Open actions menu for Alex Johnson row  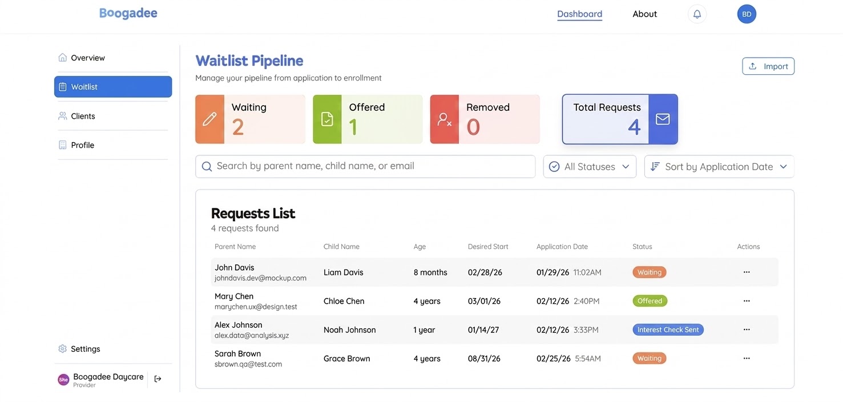747,329
